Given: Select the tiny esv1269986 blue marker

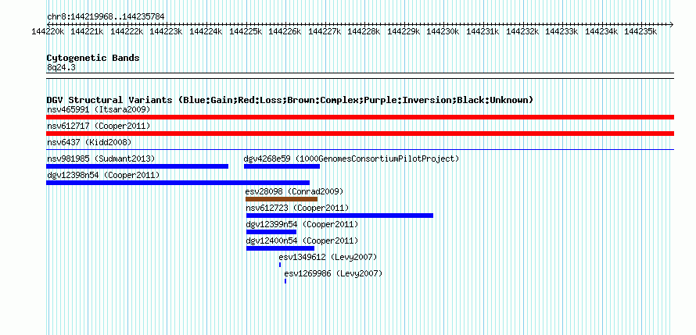Looking at the screenshot, I should coord(285,281).
